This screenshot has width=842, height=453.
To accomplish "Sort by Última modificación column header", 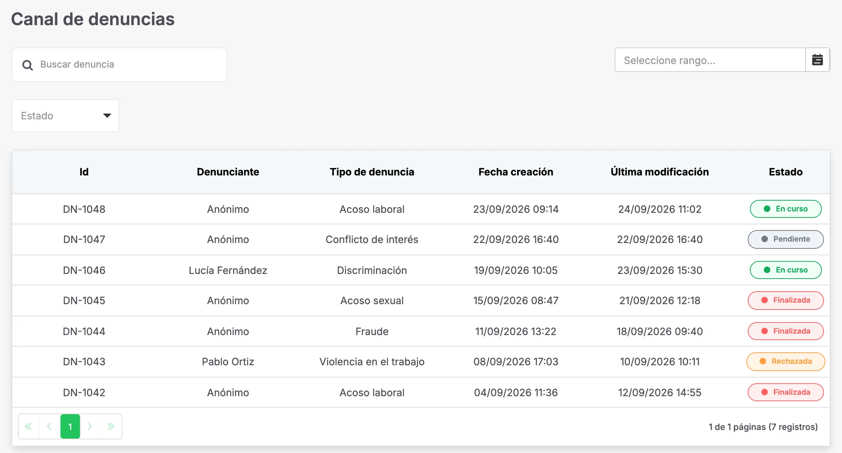I will (x=660, y=172).
